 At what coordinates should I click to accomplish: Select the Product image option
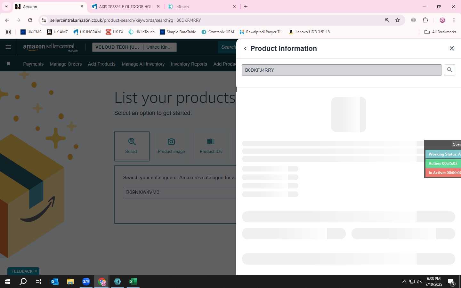click(x=171, y=146)
